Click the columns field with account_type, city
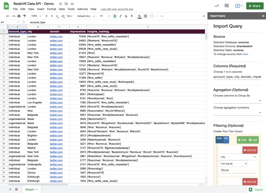 point(237,77)
